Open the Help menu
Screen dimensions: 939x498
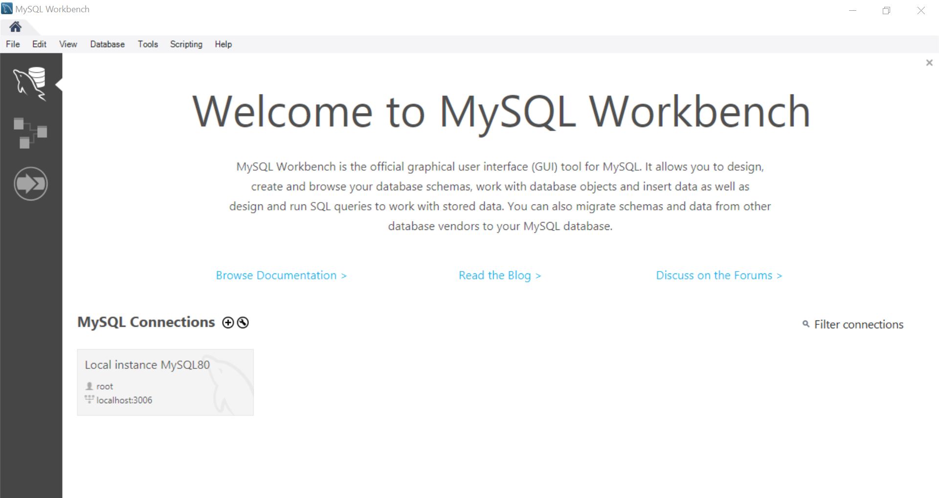pyautogui.click(x=223, y=44)
